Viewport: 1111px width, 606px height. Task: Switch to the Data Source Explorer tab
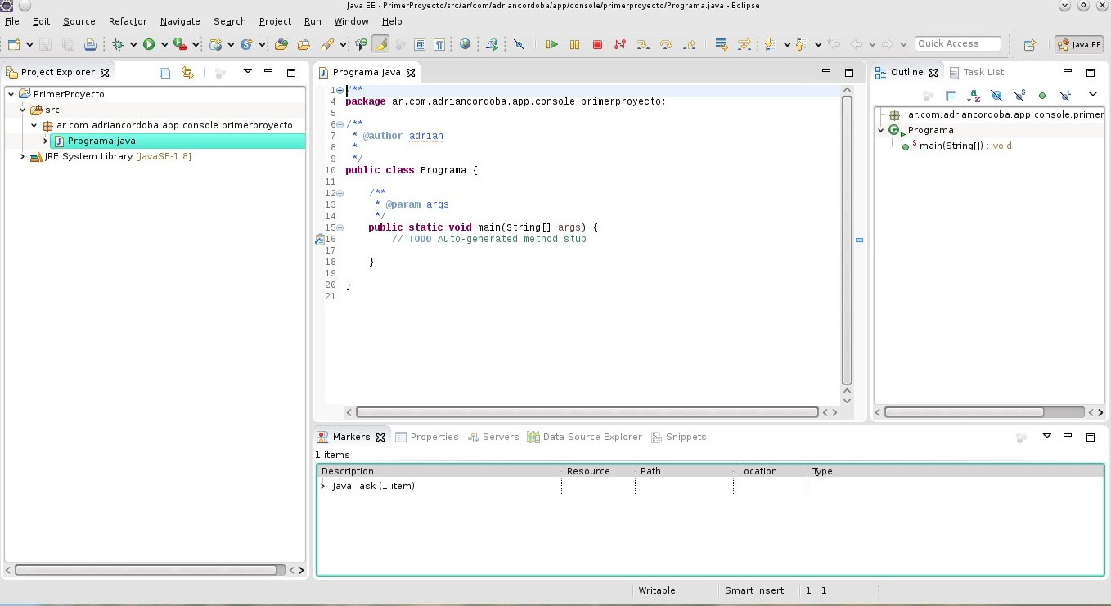[585, 437]
